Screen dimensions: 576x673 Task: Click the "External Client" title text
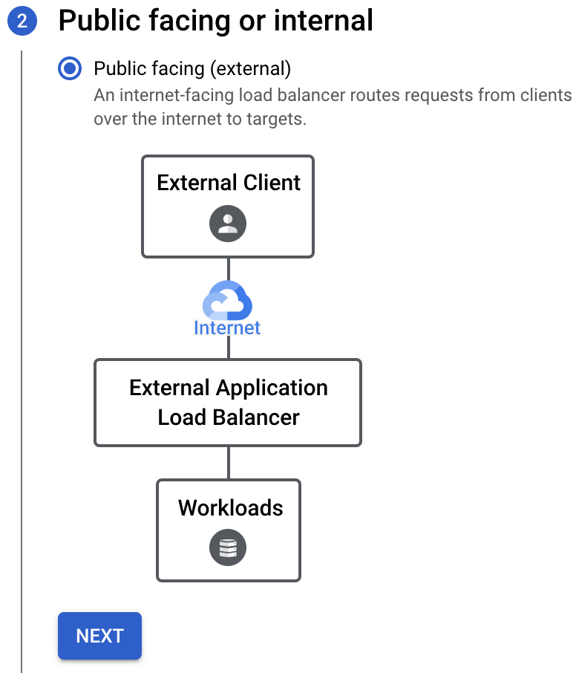coord(228,183)
